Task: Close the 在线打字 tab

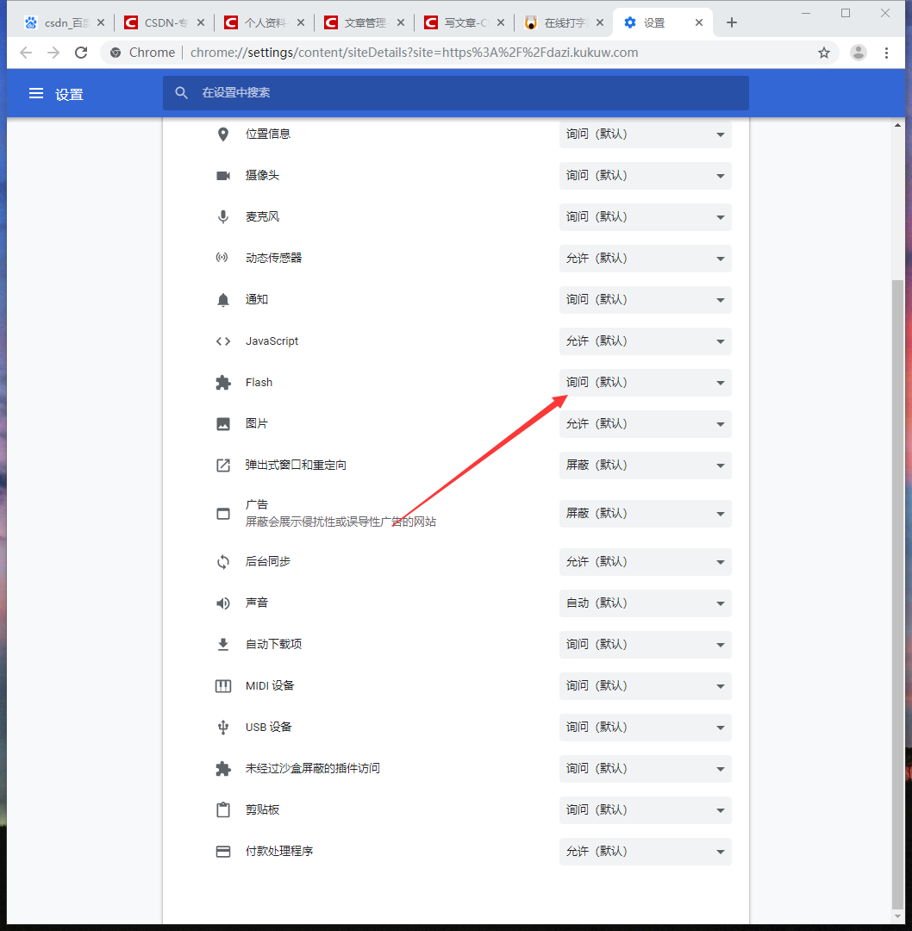Action: tap(600, 22)
